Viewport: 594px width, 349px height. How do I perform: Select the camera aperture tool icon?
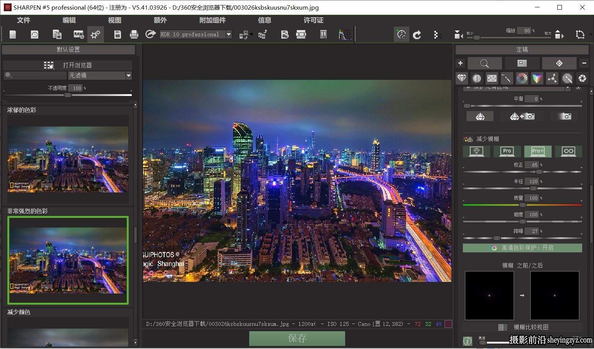[582, 78]
